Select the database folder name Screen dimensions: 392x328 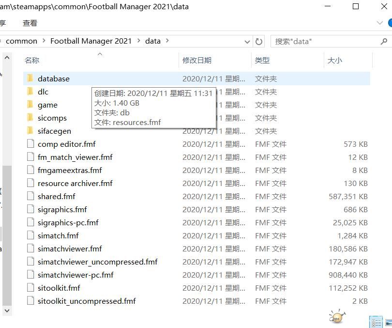(54, 79)
